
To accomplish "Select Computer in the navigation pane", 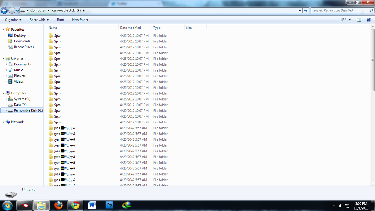I will (x=18, y=93).
